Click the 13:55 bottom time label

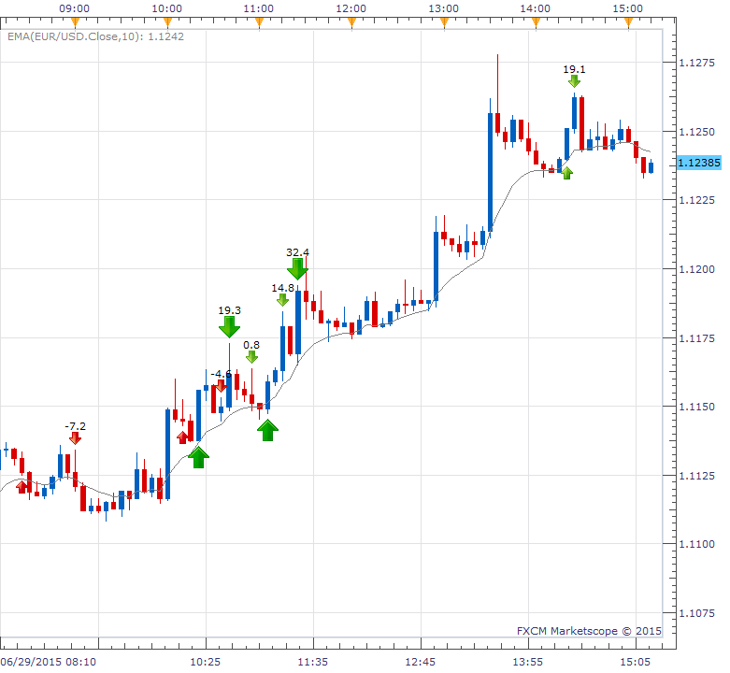point(528,662)
